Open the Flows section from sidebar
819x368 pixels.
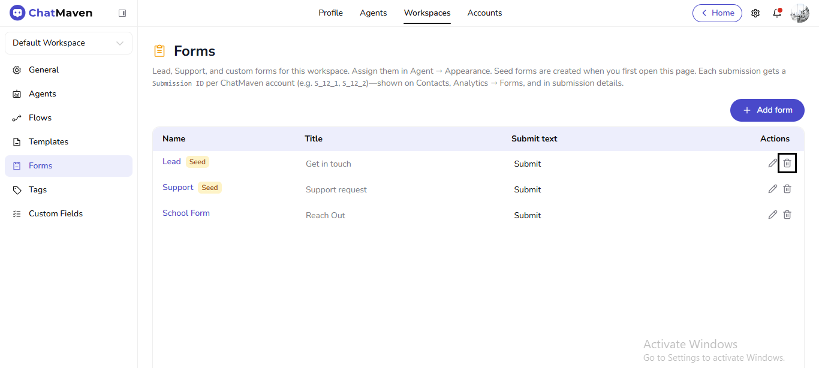click(17, 117)
